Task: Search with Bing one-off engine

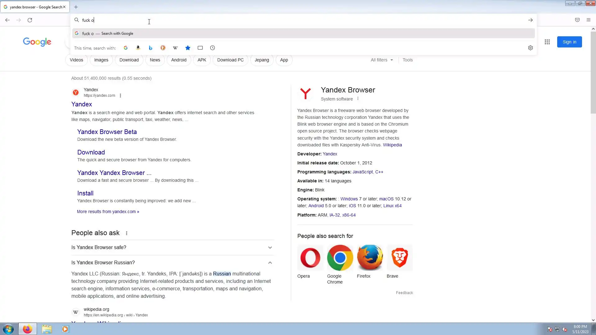Action: click(x=151, y=48)
